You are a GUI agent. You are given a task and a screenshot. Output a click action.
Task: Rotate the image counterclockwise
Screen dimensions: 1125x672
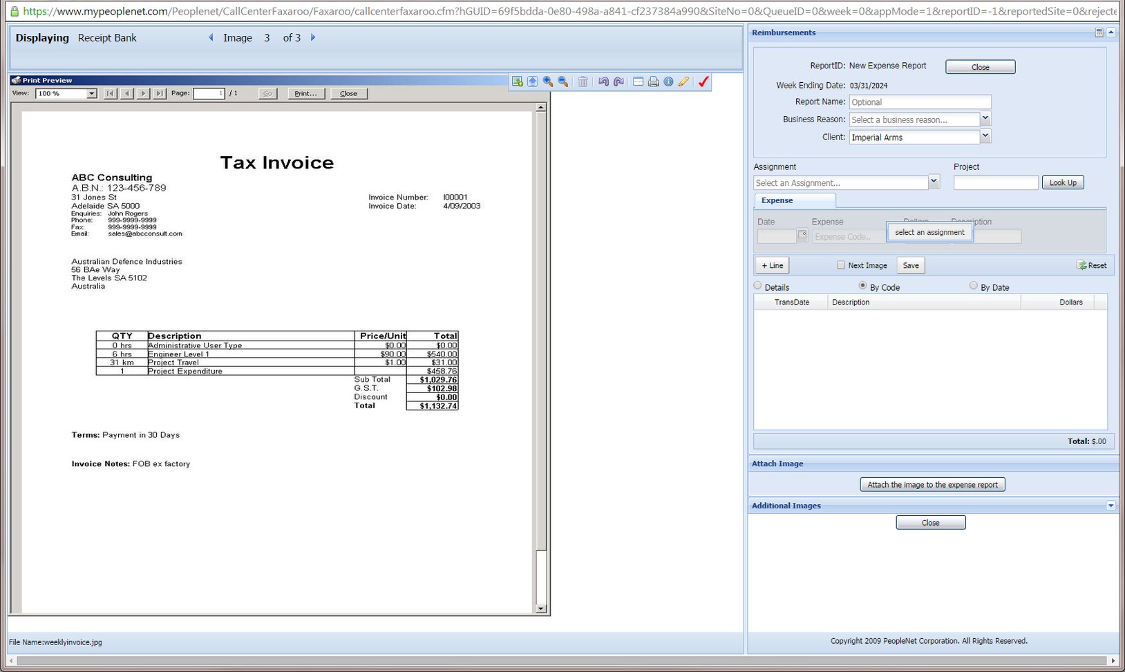point(603,81)
